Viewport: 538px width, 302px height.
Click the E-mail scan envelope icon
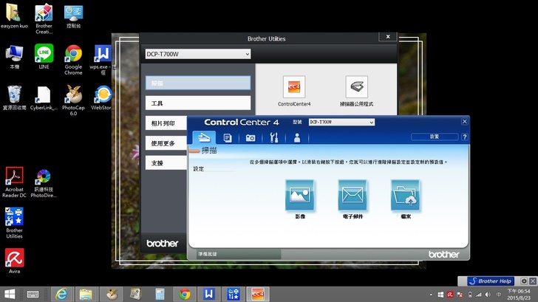353,196
